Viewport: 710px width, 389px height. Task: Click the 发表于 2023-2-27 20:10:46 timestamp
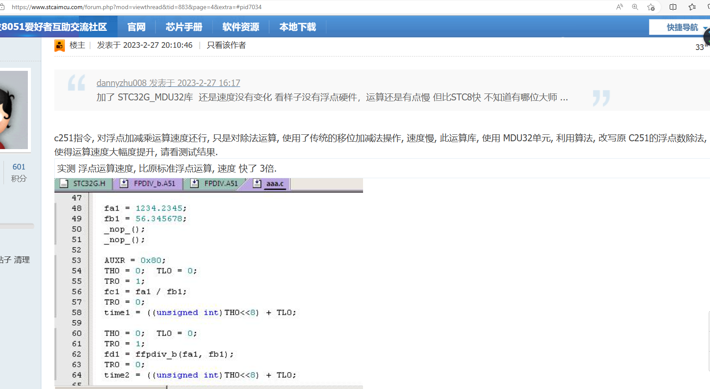(x=145, y=45)
